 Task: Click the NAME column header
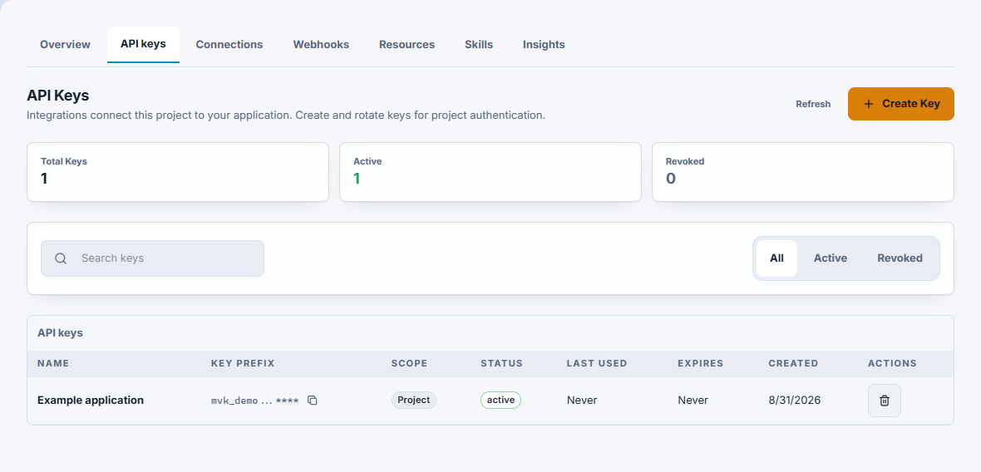53,363
